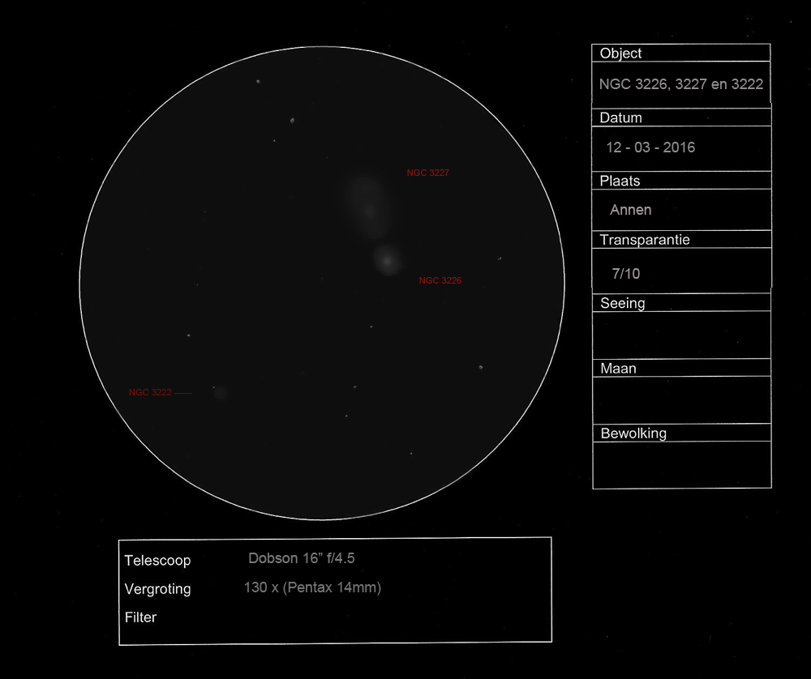
Task: Click the Plaats heading
Action: point(620,181)
